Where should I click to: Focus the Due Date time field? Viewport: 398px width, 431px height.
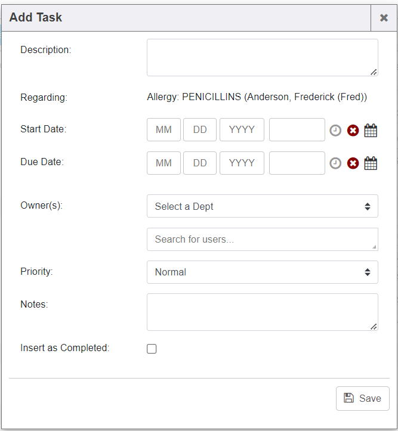pyautogui.click(x=297, y=163)
